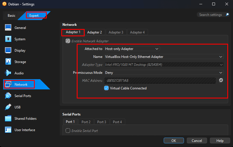233x147 pixels.
Task: Click the Serial Ports section heading
Action: tap(72, 114)
